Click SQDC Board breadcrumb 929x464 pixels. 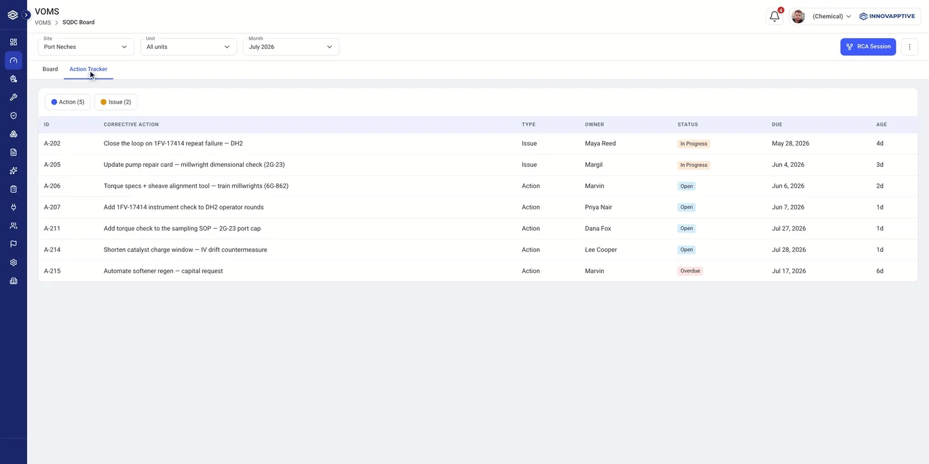click(79, 23)
